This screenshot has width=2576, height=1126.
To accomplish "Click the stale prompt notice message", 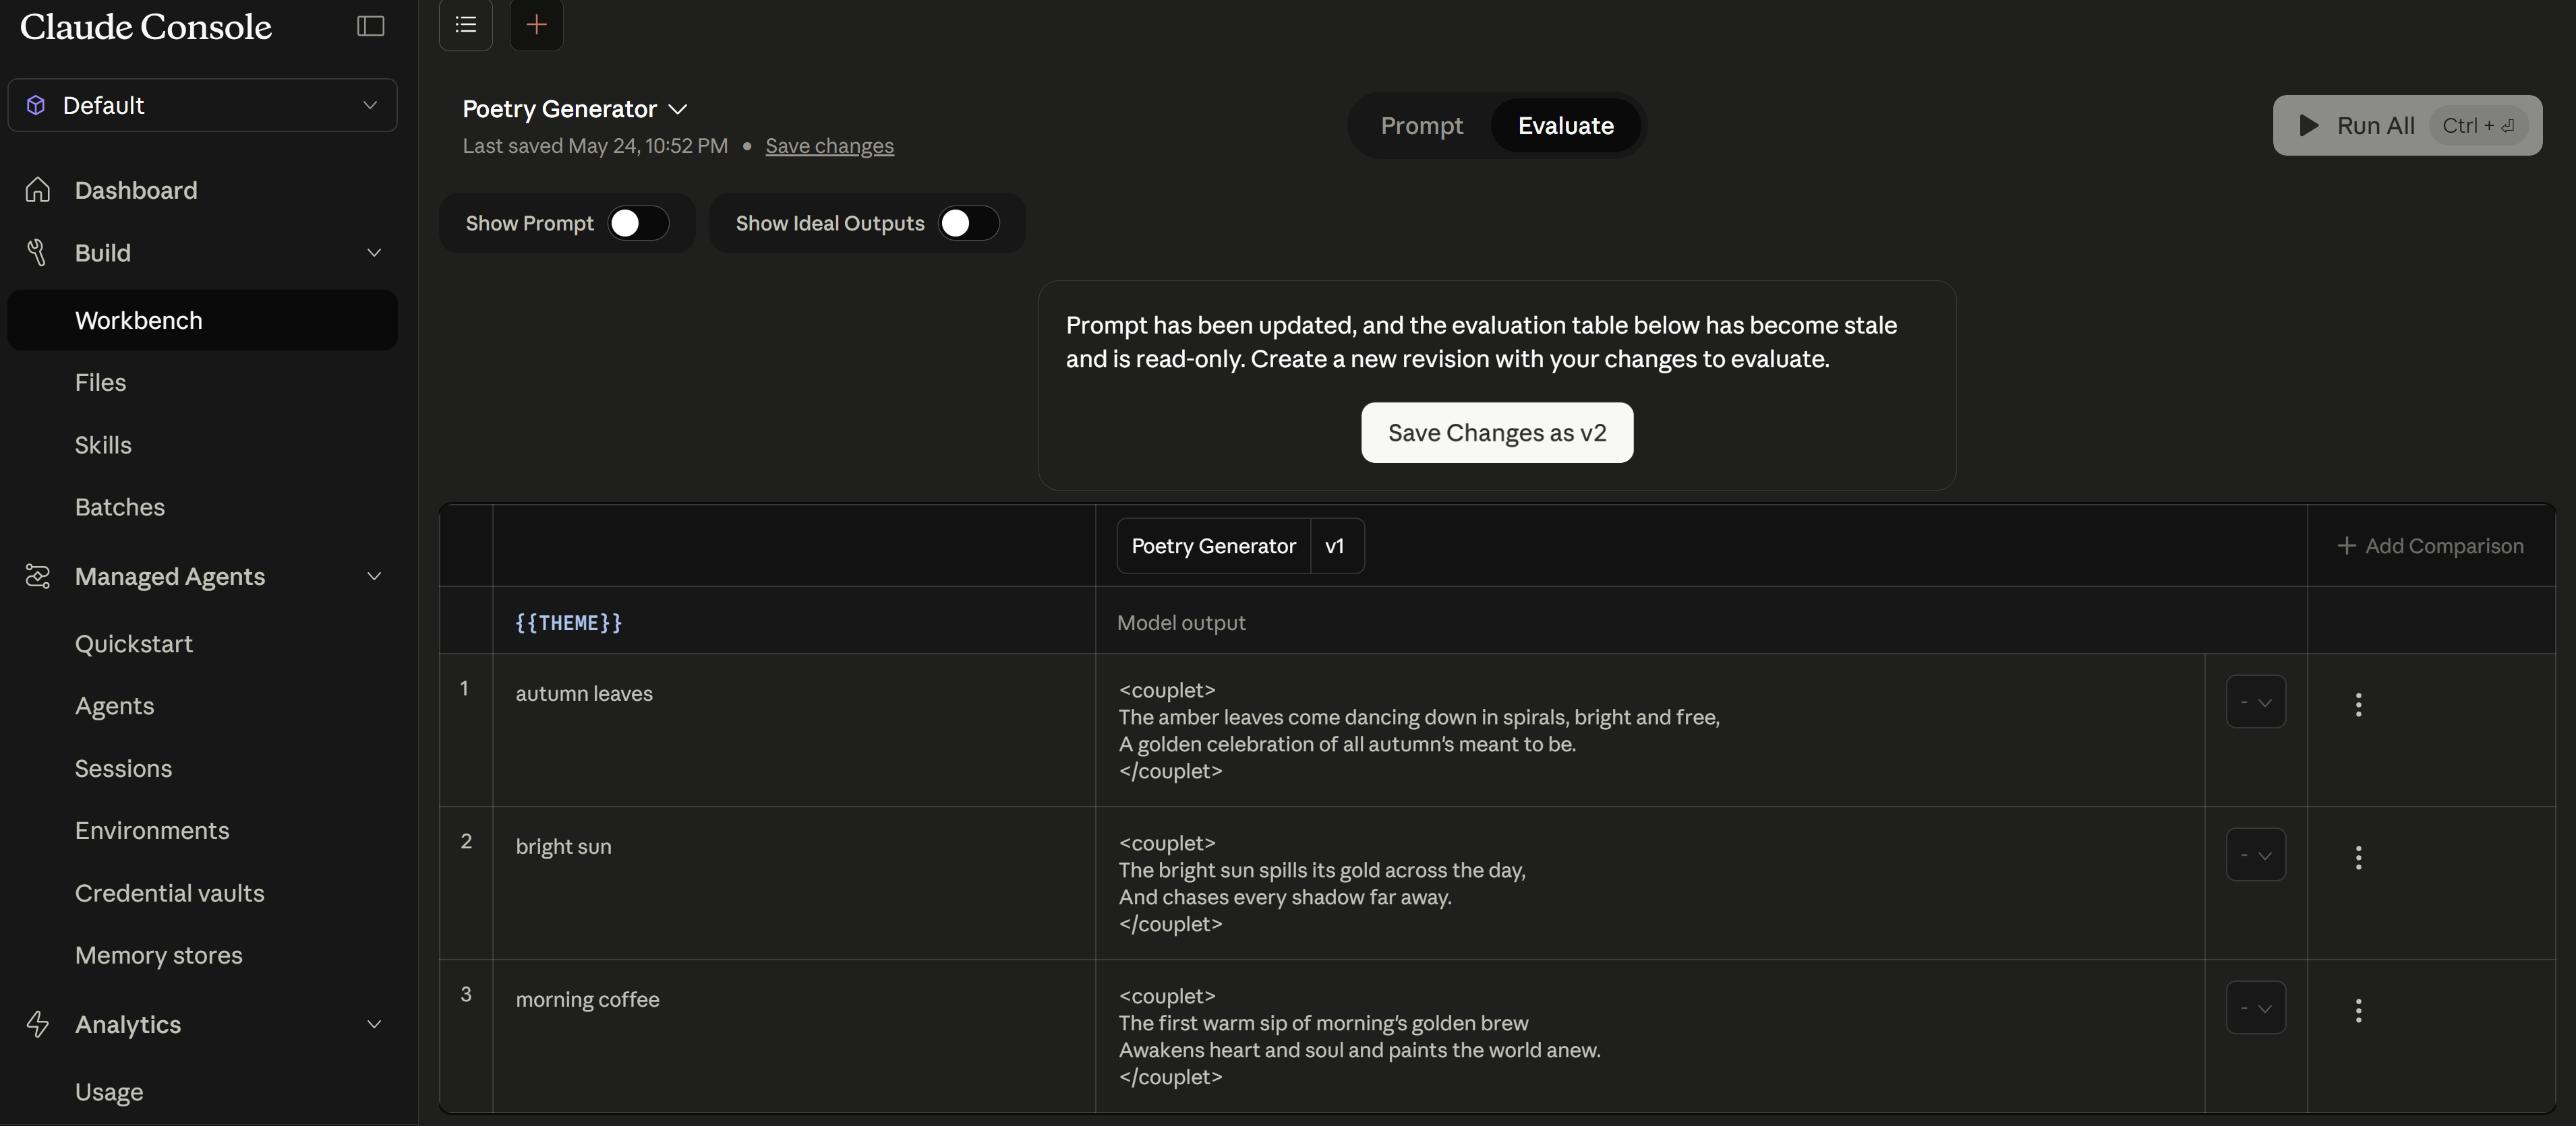I will 1481,342.
